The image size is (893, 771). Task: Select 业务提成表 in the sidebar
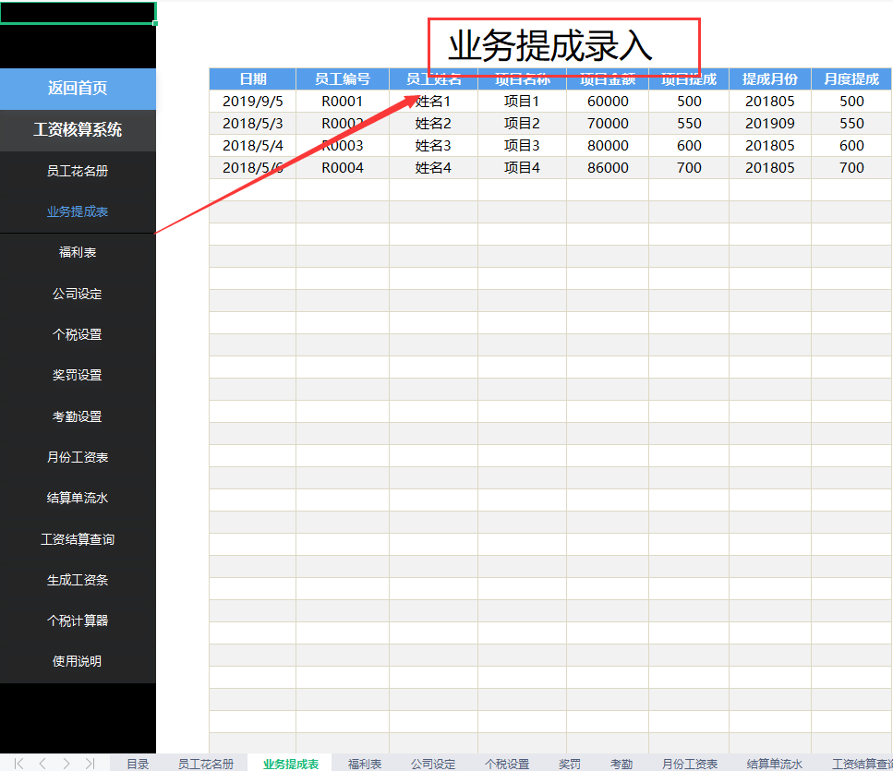78,211
